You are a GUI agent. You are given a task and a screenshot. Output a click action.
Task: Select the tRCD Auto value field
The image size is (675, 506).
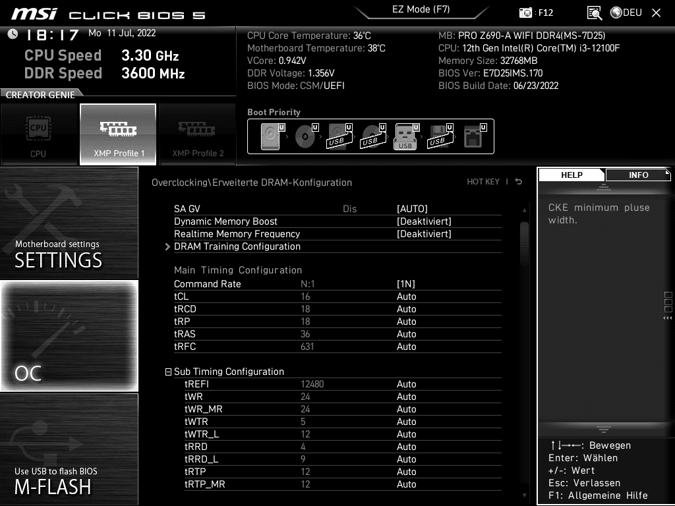(406, 309)
